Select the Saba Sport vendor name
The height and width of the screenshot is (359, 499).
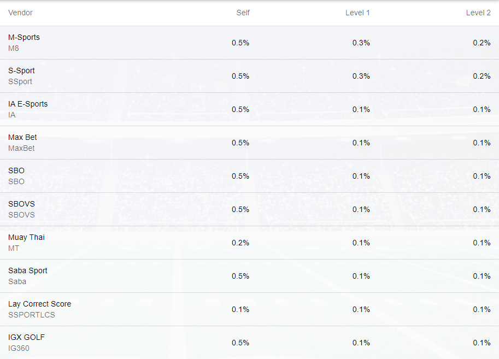pos(28,270)
